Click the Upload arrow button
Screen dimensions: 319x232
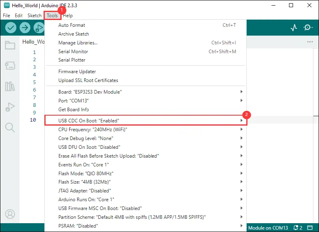(25, 28)
